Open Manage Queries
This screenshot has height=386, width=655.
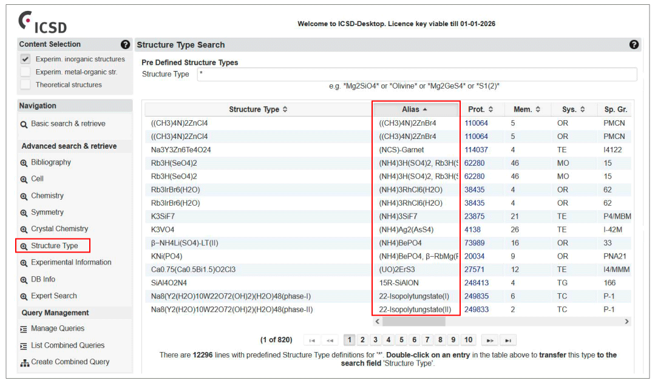coord(58,328)
